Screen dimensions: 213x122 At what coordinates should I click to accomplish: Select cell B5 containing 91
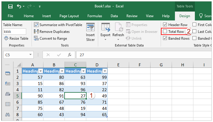pyautogui.click(x=54, y=96)
